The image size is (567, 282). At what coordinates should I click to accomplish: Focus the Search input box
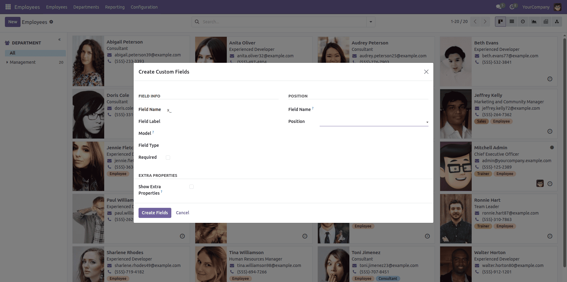point(283,22)
